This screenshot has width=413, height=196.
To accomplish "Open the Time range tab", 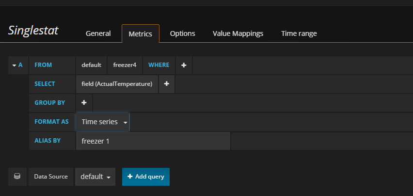I will (x=299, y=33).
